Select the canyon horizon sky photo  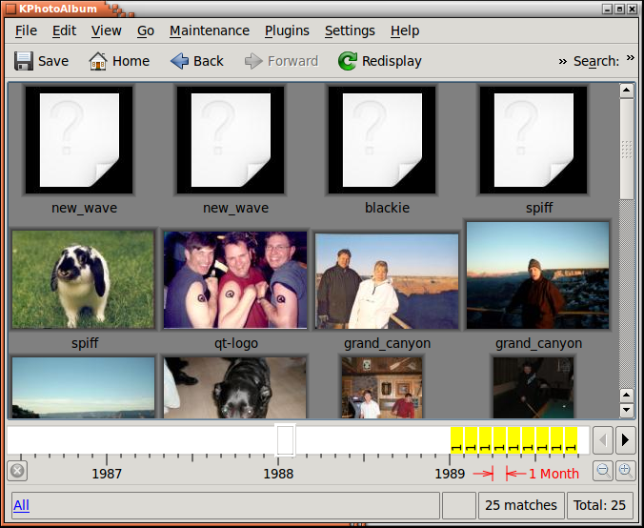[83, 388]
